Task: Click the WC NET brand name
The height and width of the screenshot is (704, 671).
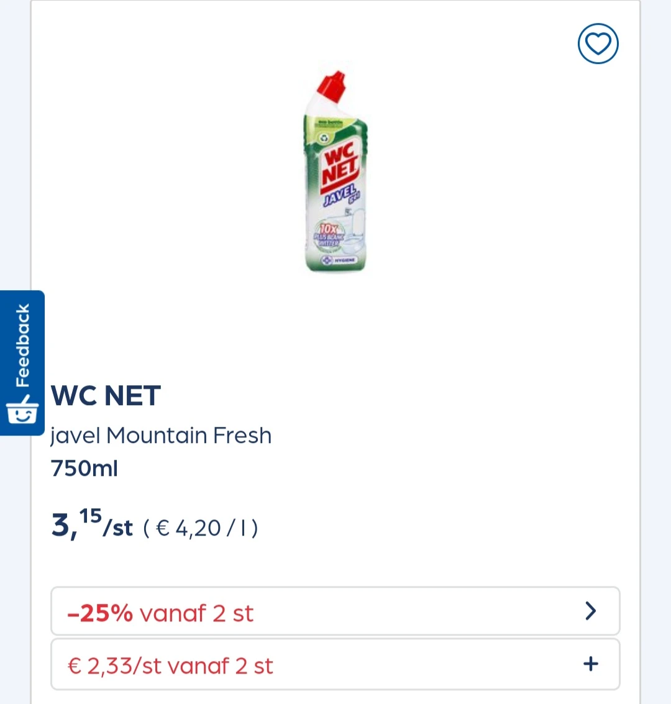Action: tap(105, 396)
